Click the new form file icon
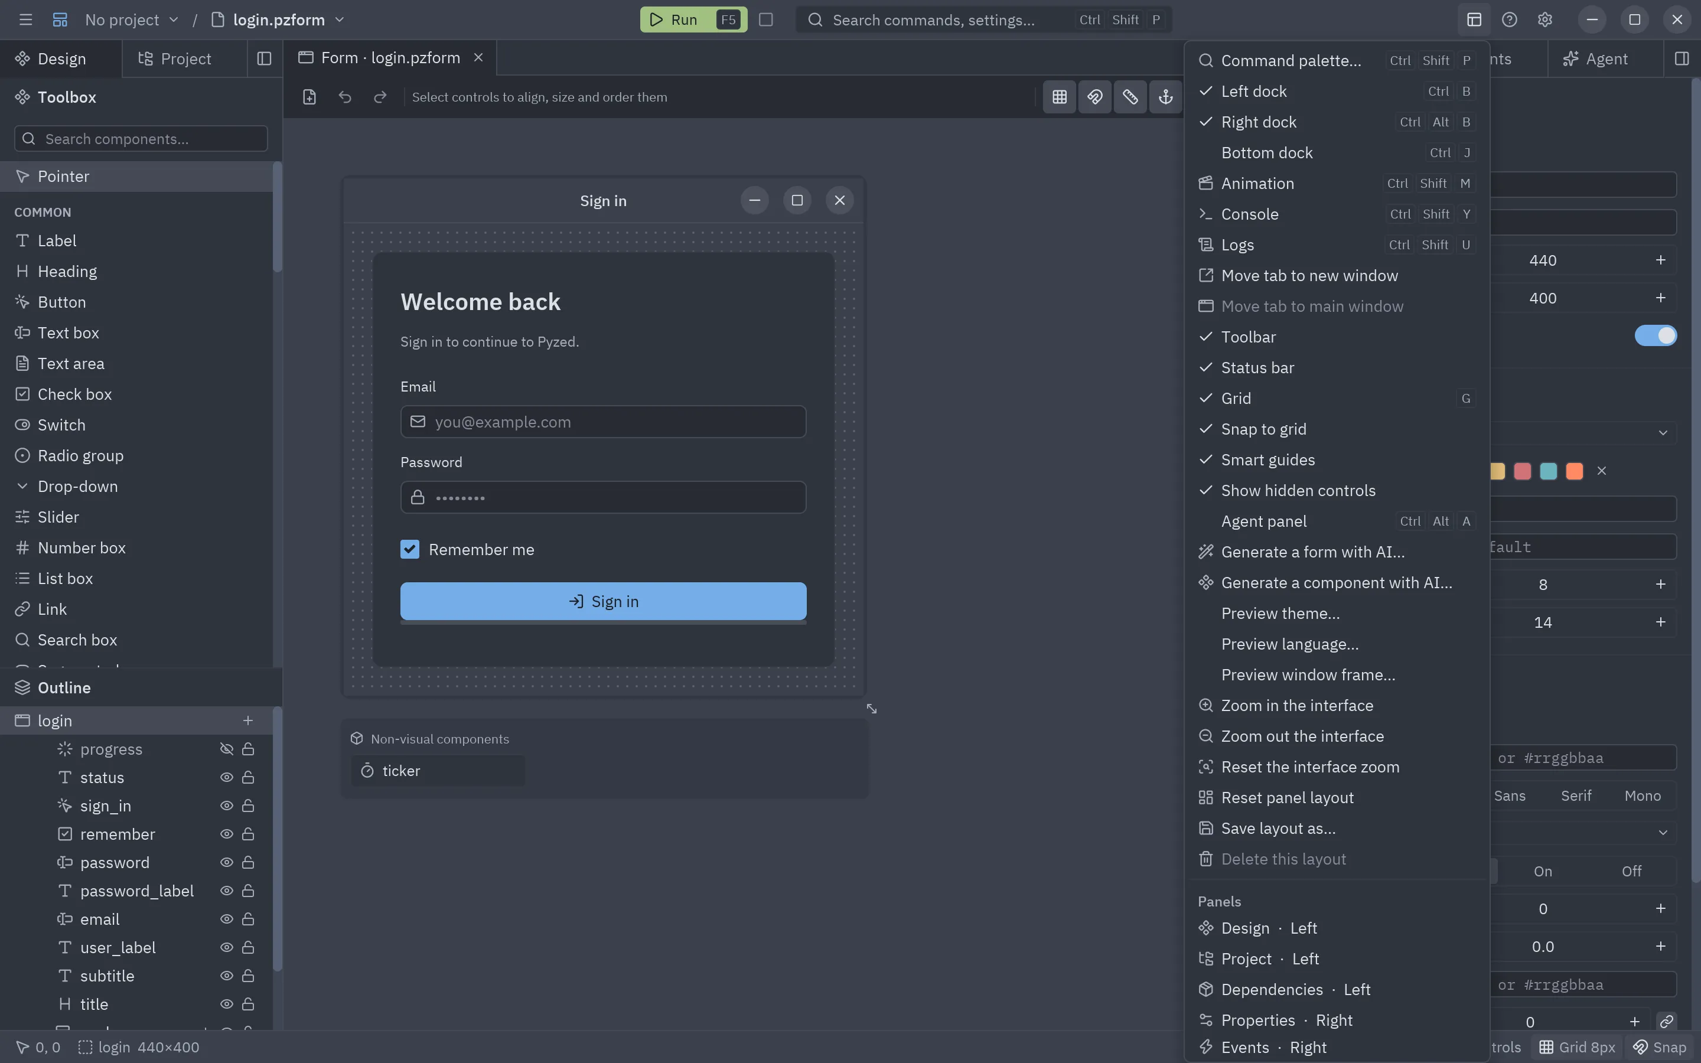This screenshot has height=1063, width=1701. click(x=309, y=97)
